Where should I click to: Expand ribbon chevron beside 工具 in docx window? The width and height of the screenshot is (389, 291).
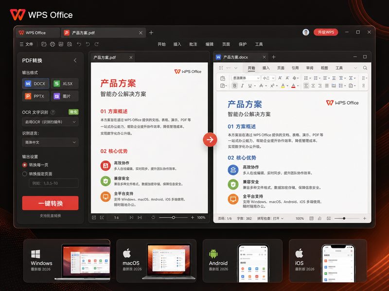click(355, 68)
